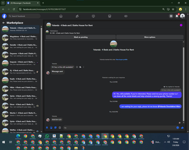Open WhatsApp from the taskbar
Screen dimensions: 189x150
click(47, 136)
